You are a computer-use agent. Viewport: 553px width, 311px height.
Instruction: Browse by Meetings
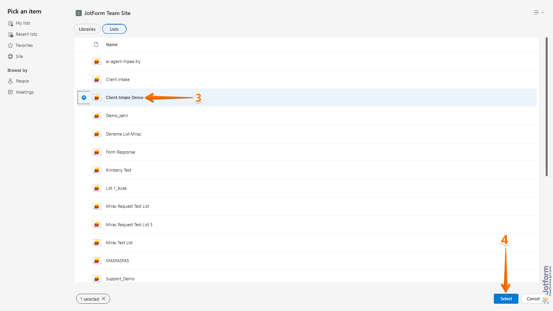(21, 92)
